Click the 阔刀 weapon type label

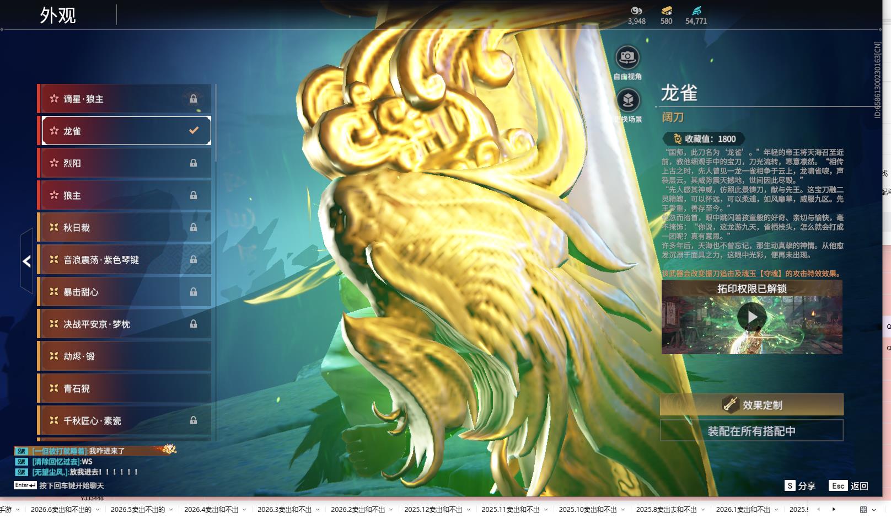(x=673, y=117)
